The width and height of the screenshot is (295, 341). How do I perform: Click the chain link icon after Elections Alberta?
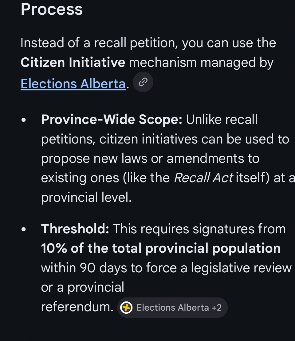coord(143,82)
